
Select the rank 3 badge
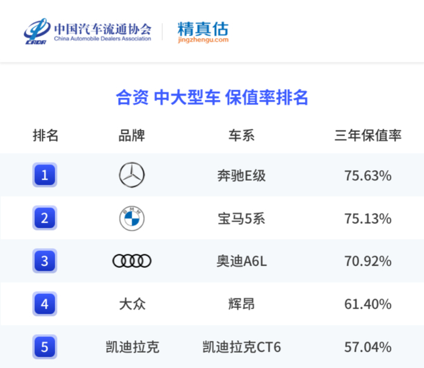click(x=45, y=261)
